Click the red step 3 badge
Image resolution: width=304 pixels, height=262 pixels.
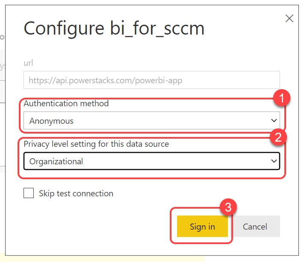228,208
